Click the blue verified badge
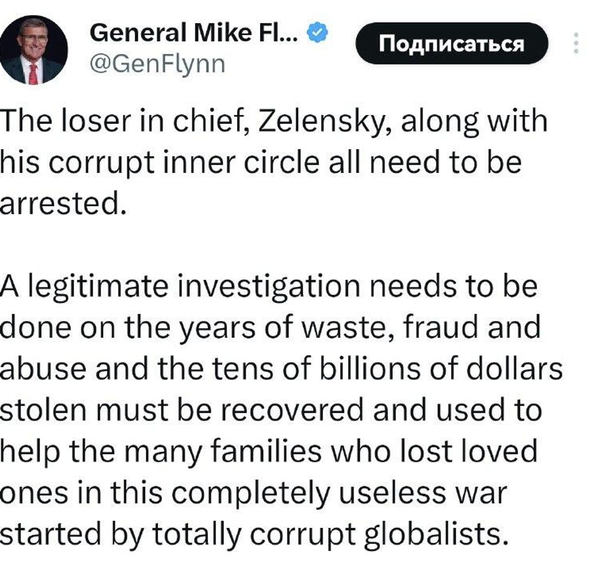The width and height of the screenshot is (589, 588). tap(317, 33)
